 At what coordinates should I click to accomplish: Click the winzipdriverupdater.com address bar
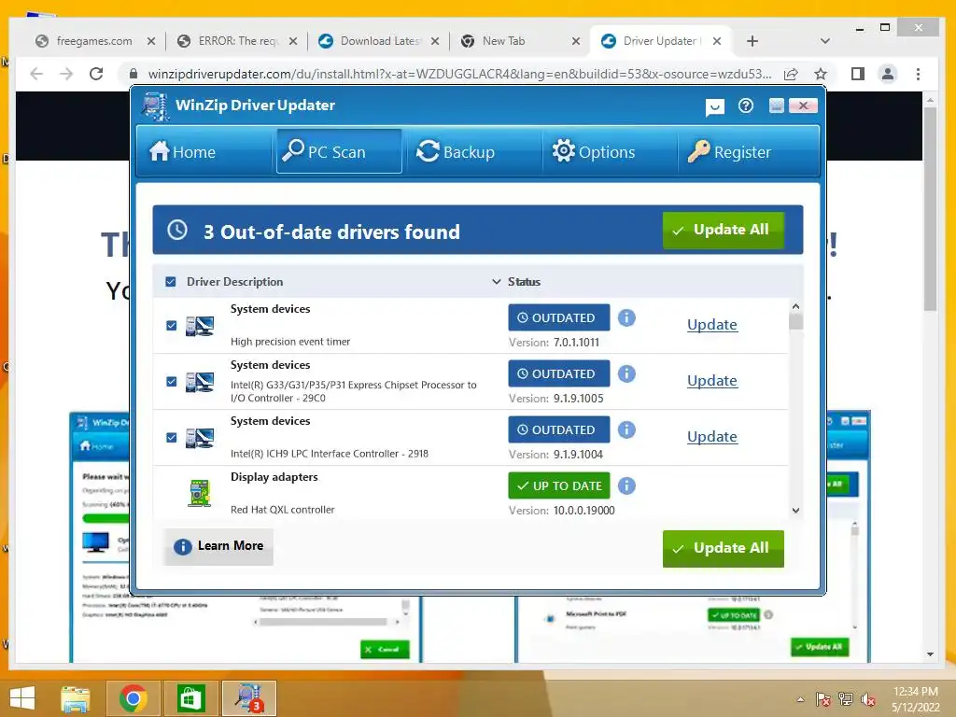[459, 74]
